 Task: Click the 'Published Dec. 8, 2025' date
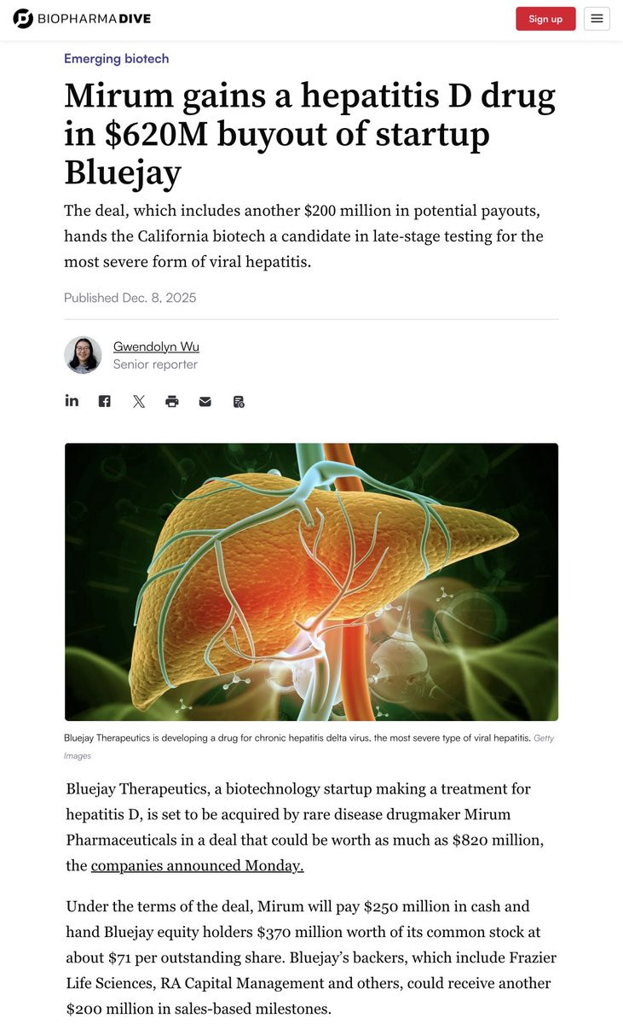(x=130, y=298)
